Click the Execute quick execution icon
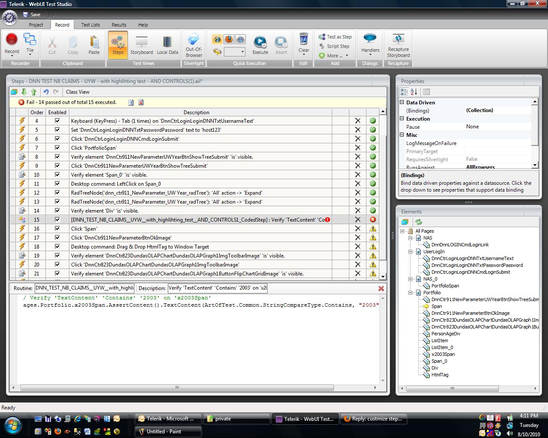Image resolution: width=548 pixels, height=438 pixels. point(260,45)
